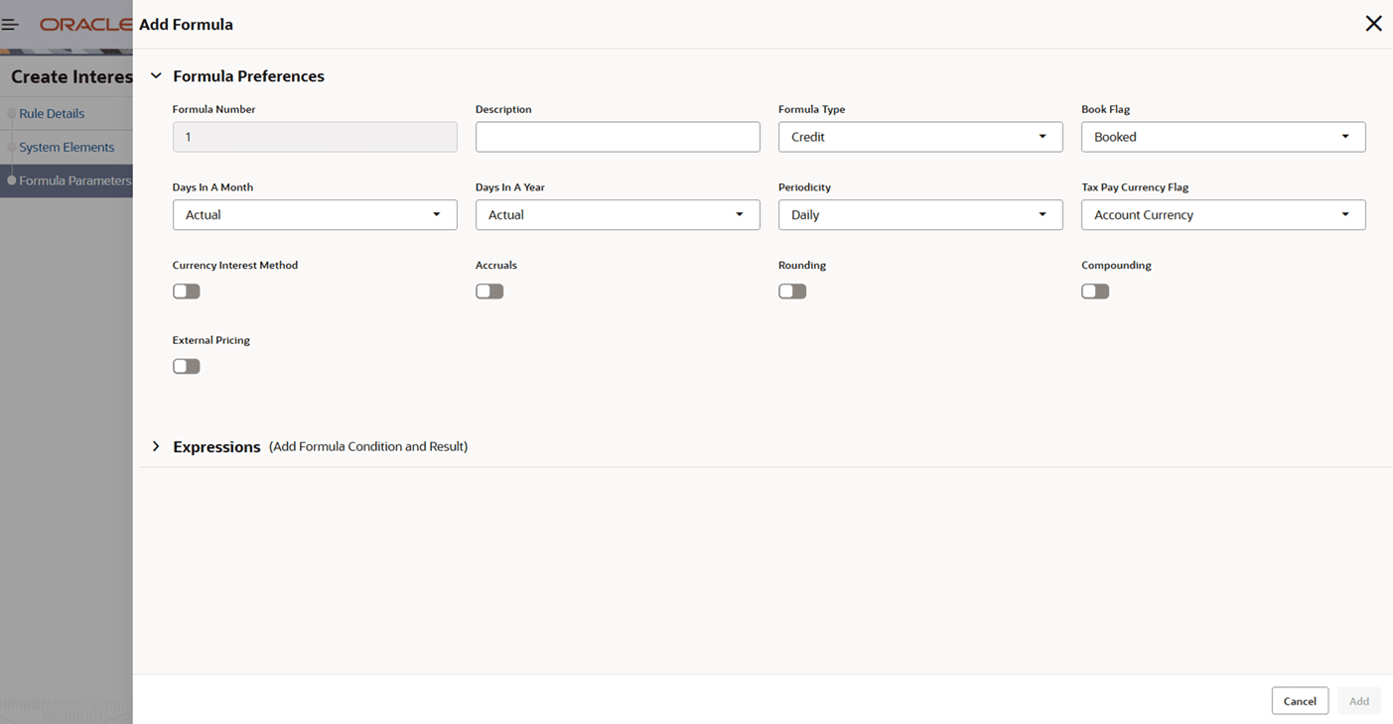This screenshot has width=1393, height=724.
Task: Click the Cancel button
Action: click(x=1300, y=701)
